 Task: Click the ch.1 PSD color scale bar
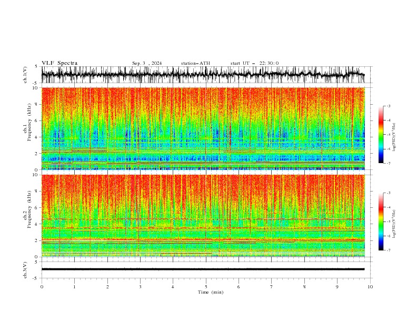point(381,135)
